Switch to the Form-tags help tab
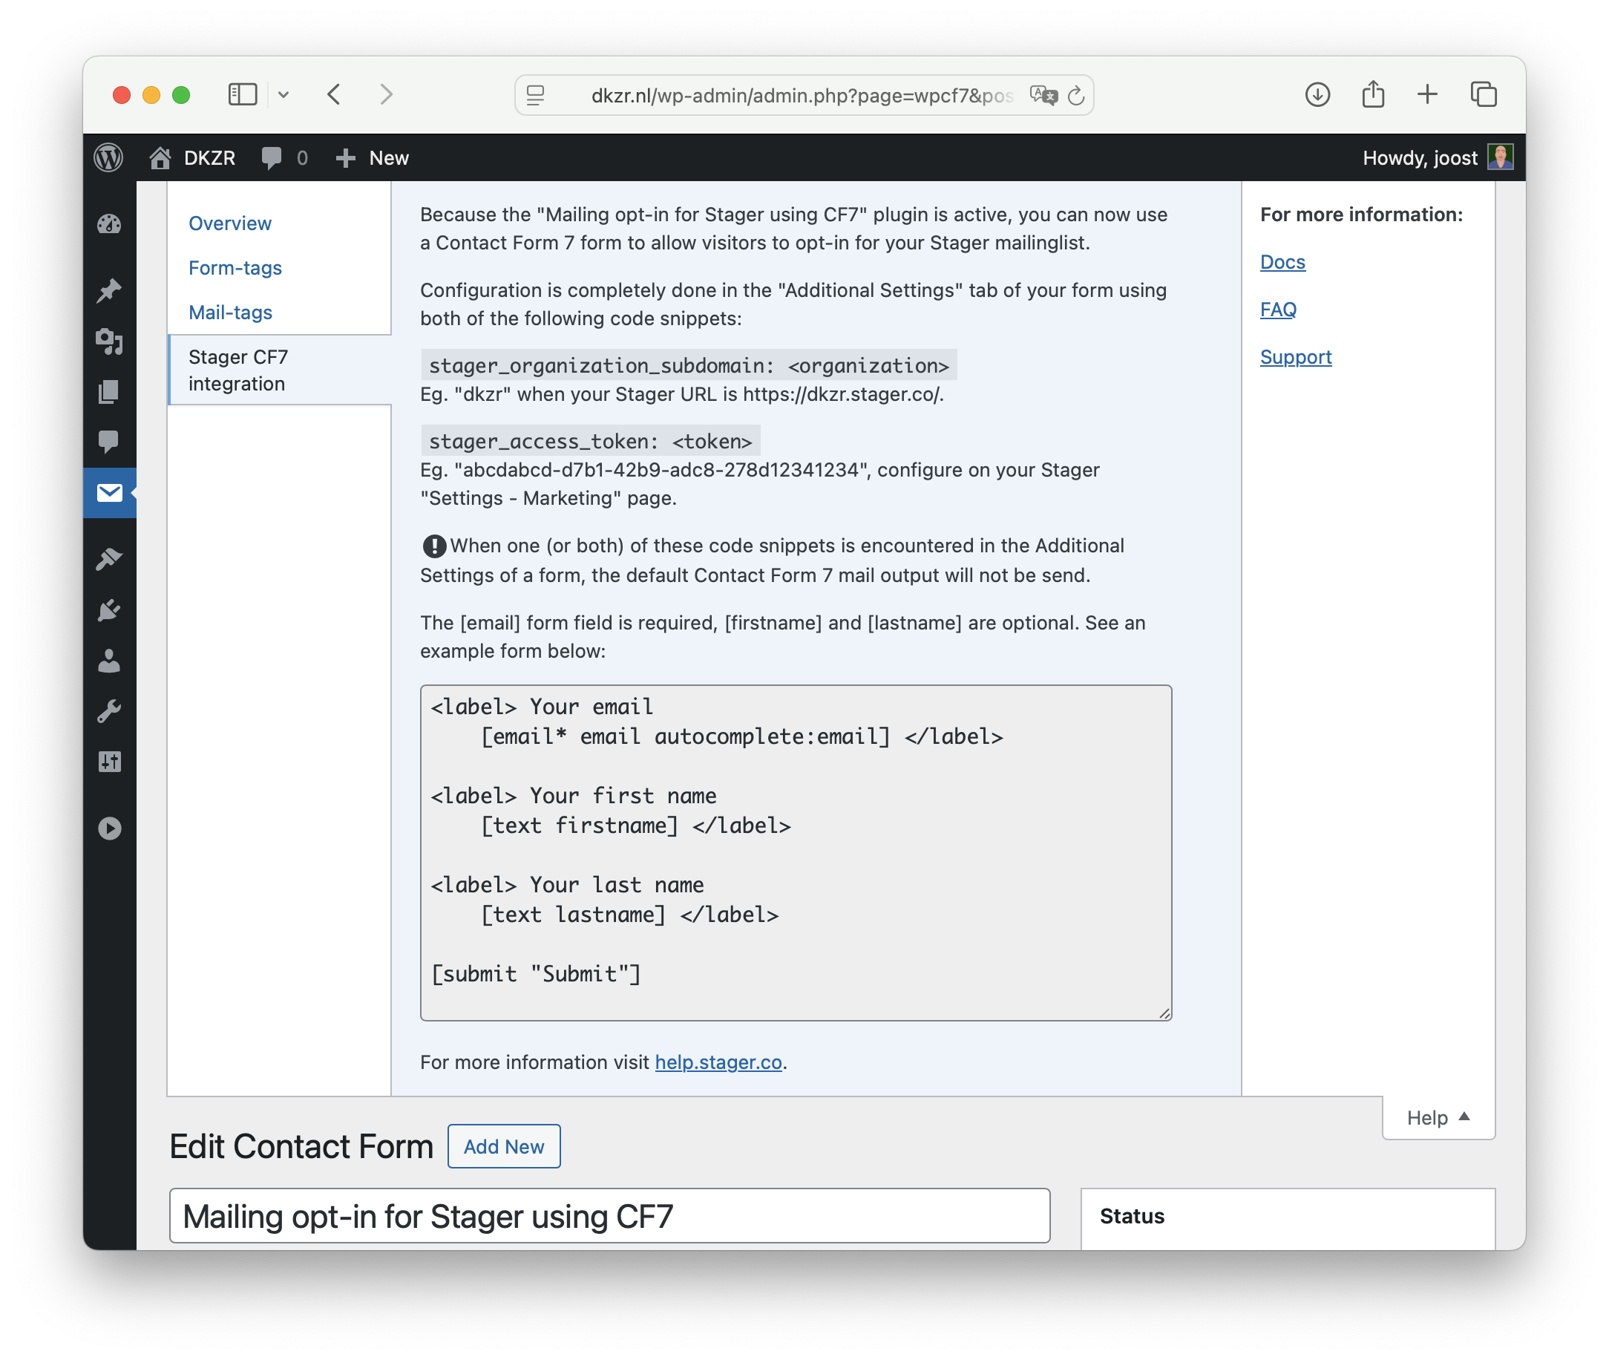Viewport: 1609px width, 1360px height. 235,267
